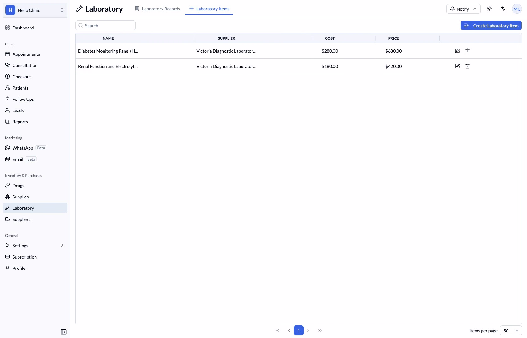Open Leads in the sidebar
The height and width of the screenshot is (338, 527).
pos(35,110)
